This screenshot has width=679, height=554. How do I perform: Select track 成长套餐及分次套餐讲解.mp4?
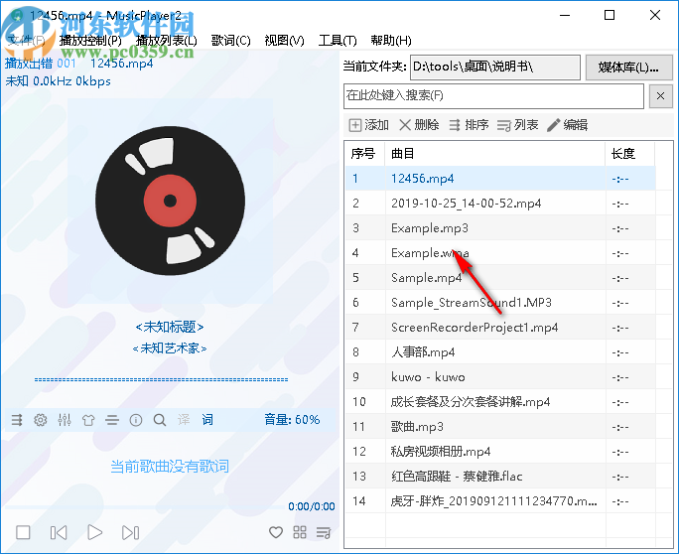(x=500, y=401)
